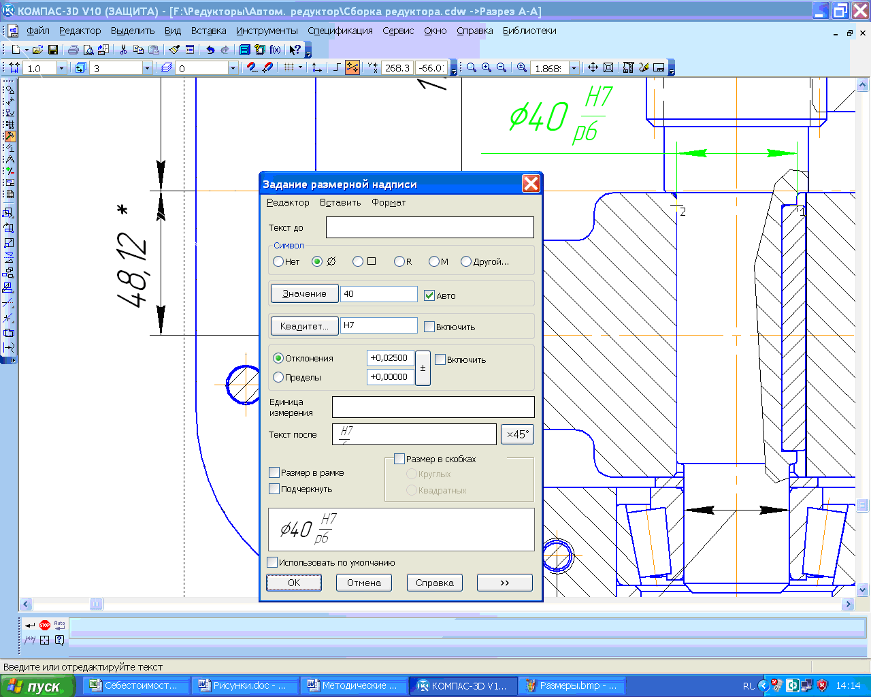Click the ×45° chamfer button
871x697 pixels.
pos(517,434)
